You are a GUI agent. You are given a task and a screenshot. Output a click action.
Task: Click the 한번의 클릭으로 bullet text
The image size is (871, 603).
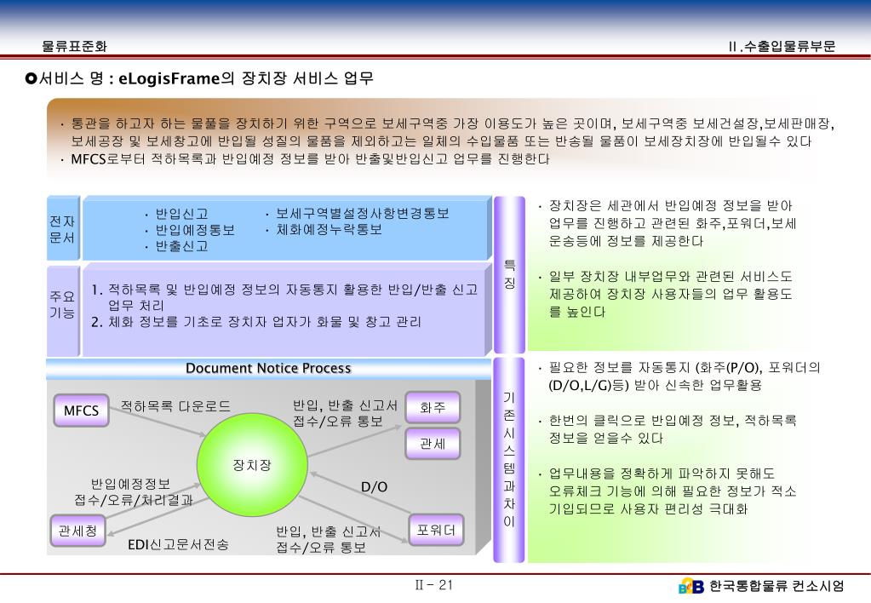673,429
